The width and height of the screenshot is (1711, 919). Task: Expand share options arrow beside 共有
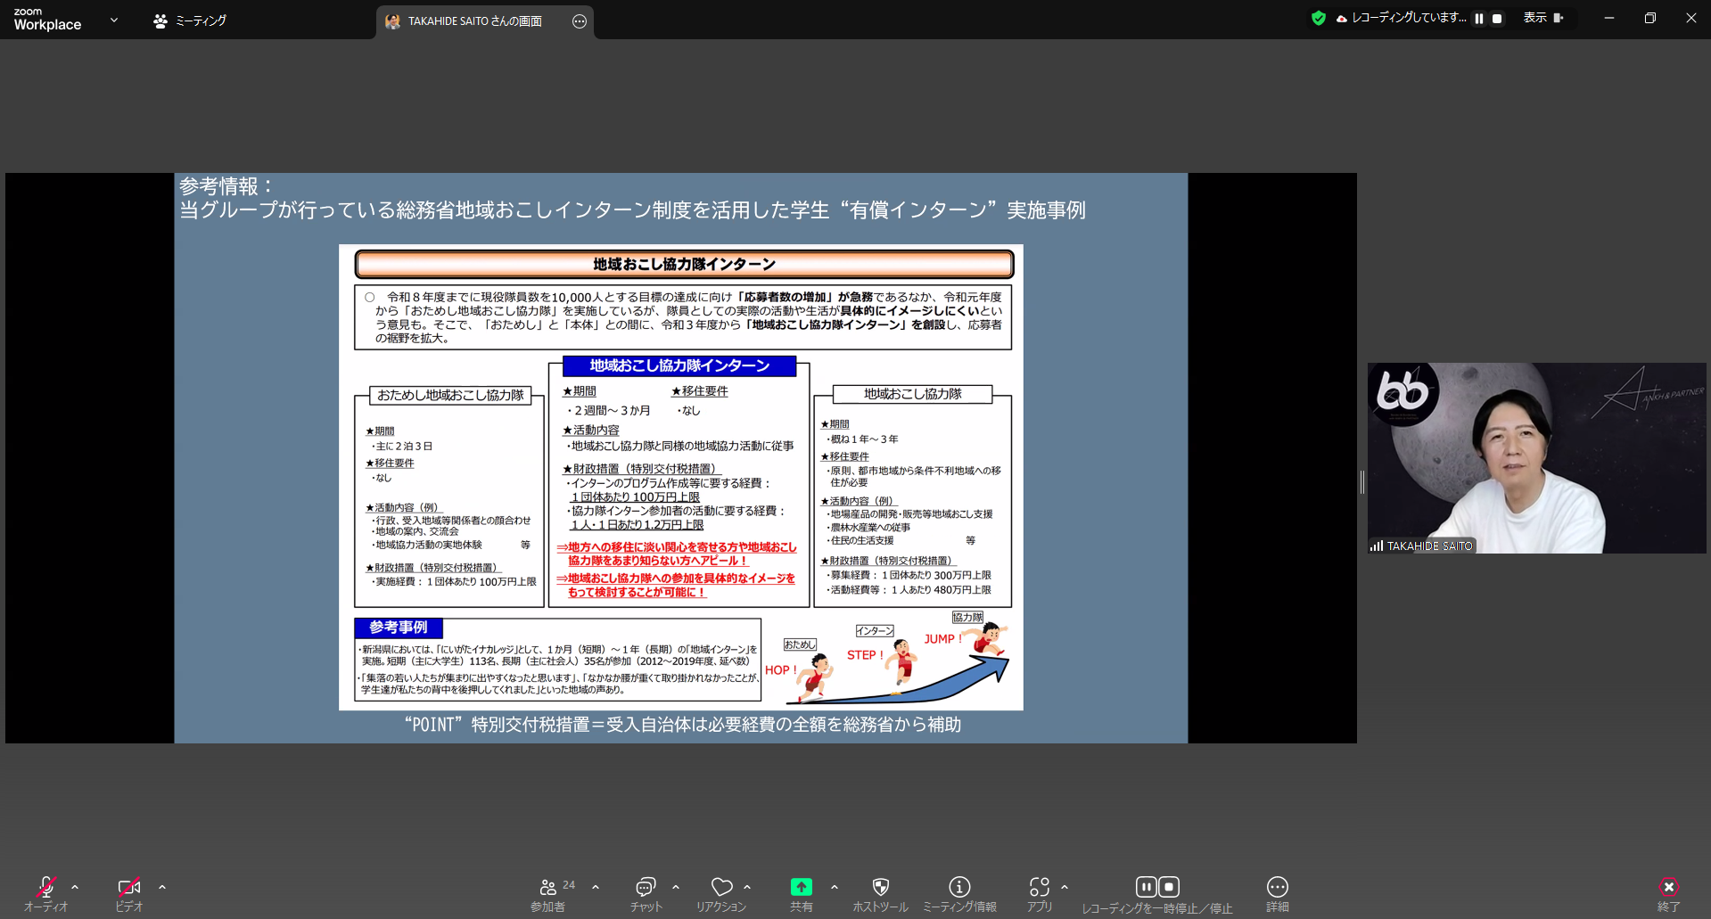[x=835, y=887]
